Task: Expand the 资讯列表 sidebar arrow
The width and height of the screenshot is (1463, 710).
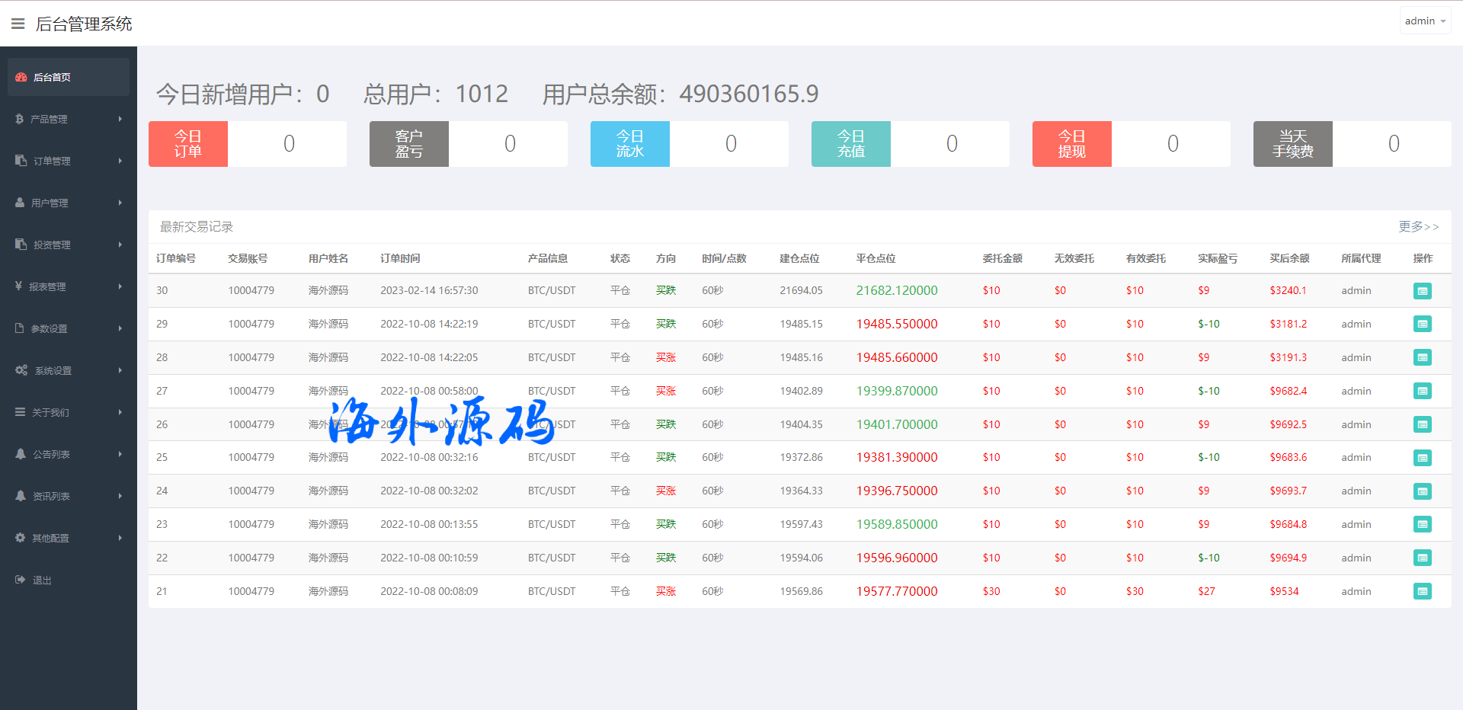Action: coord(120,496)
